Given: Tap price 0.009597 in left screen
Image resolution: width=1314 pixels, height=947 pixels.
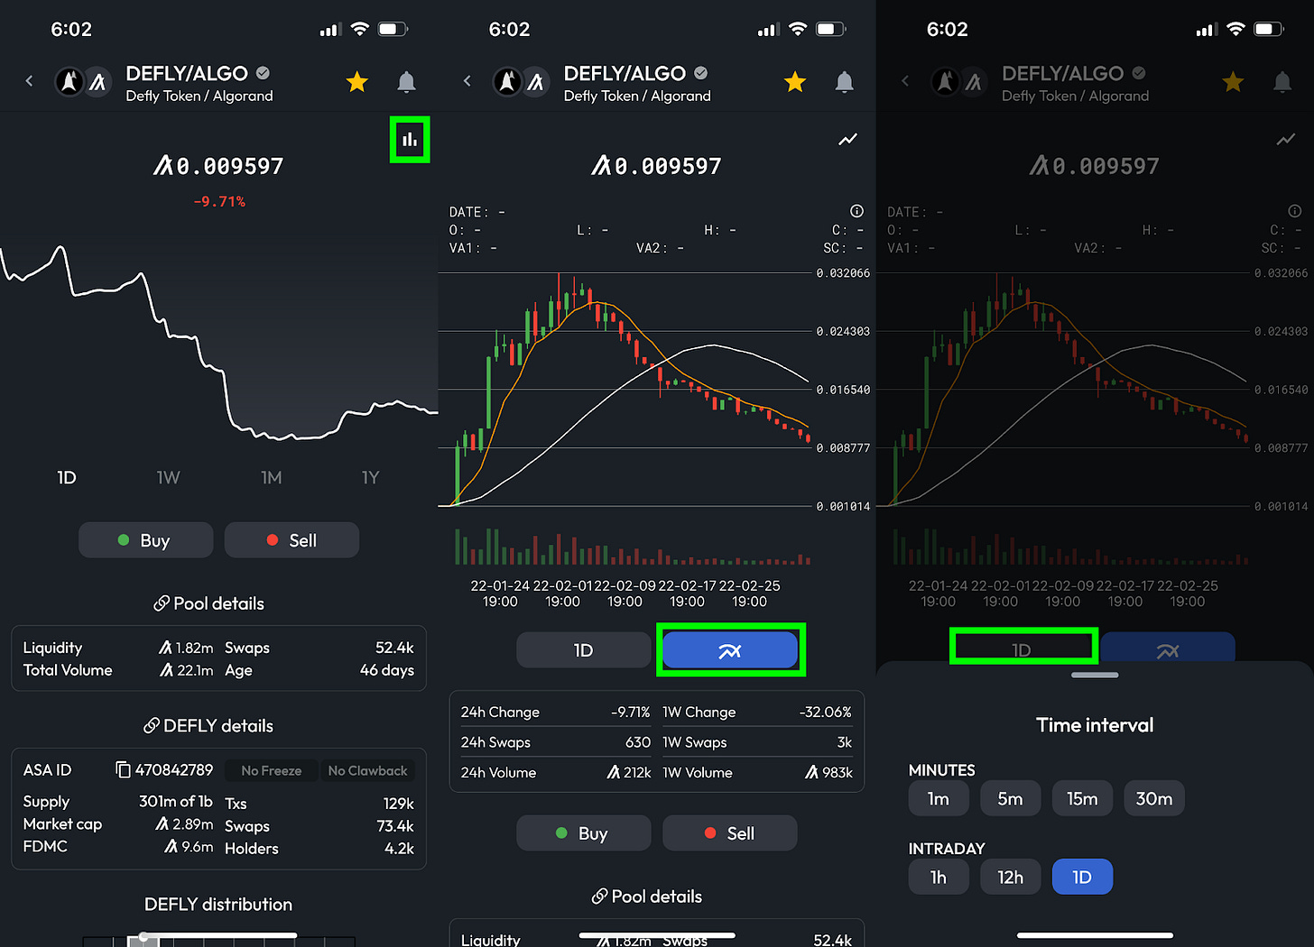Looking at the screenshot, I should 218,166.
